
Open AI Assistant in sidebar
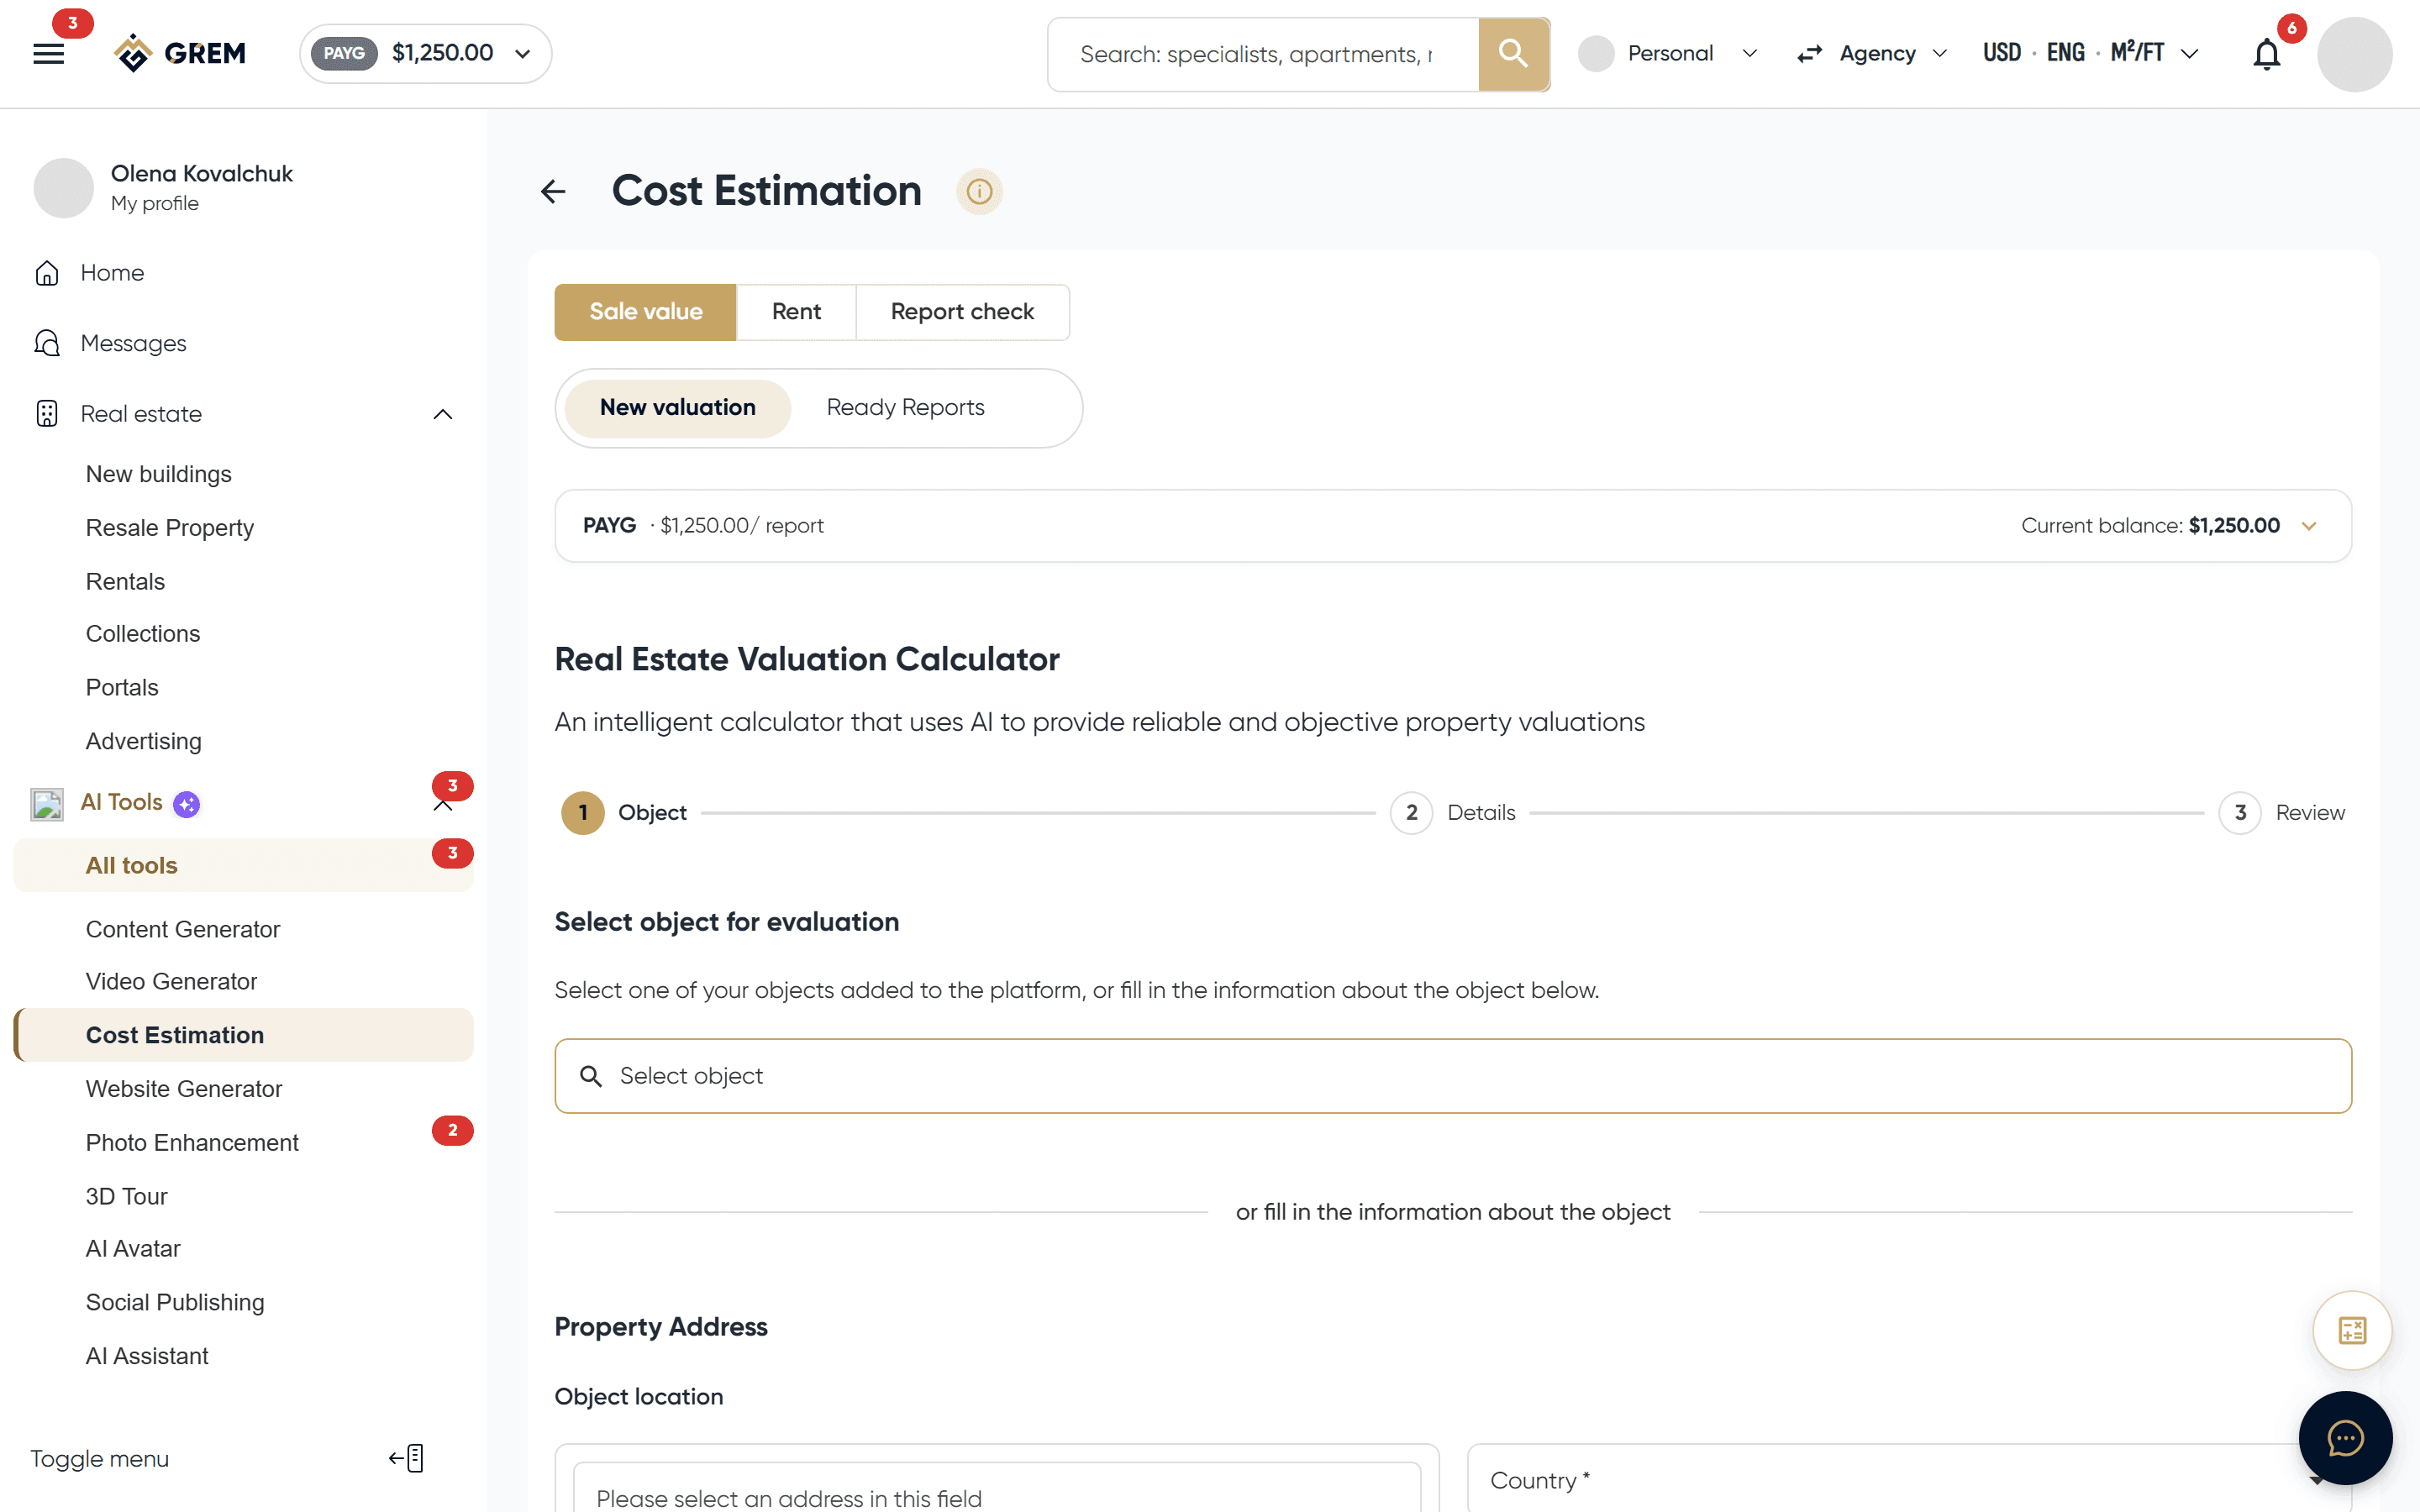coord(147,1356)
